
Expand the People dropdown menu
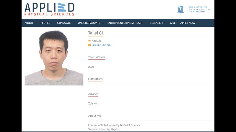click(x=46, y=23)
